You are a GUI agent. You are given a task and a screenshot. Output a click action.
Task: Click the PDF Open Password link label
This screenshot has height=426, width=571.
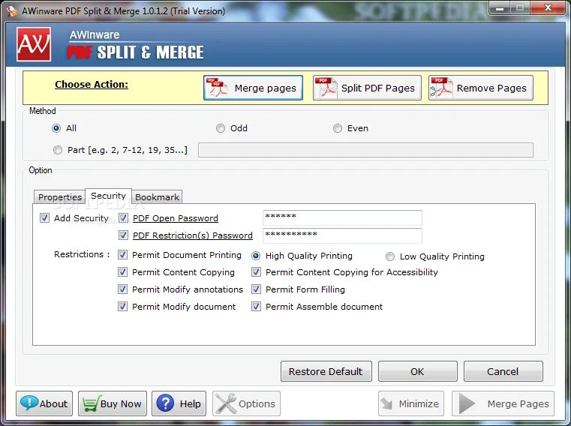tap(176, 218)
